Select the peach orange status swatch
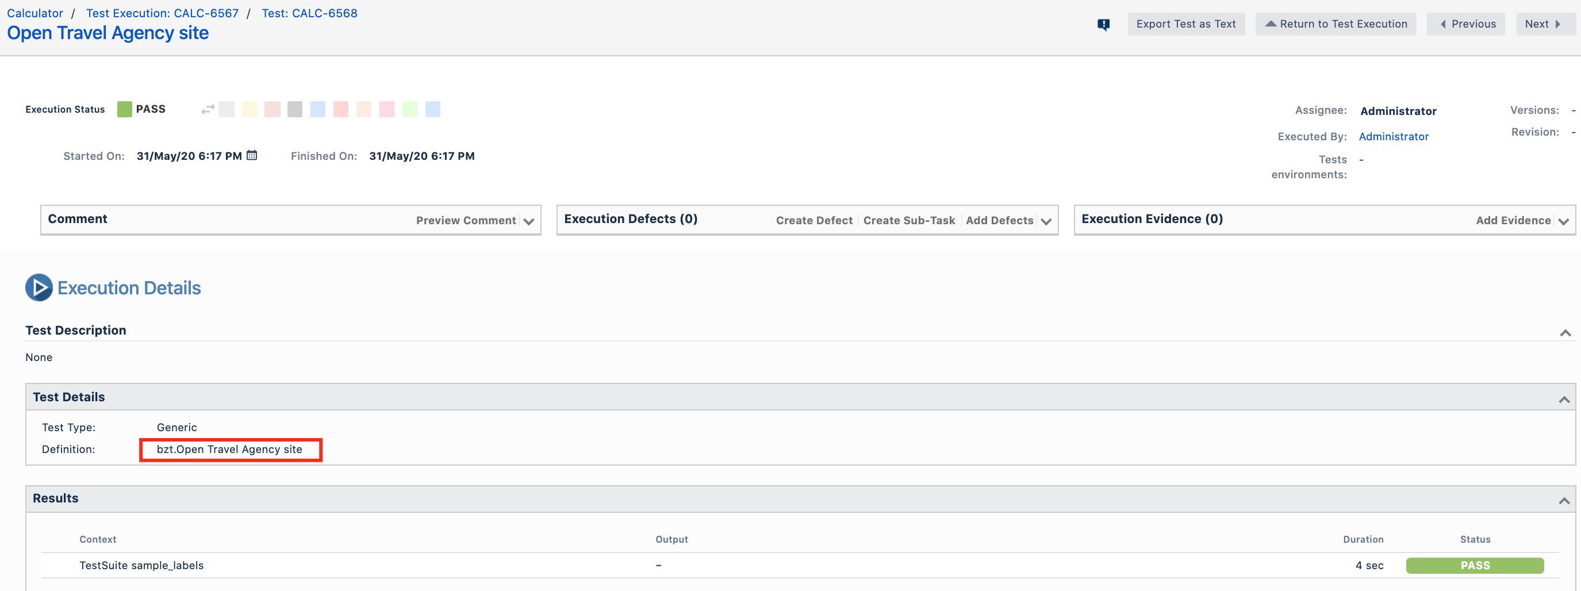The height and width of the screenshot is (591, 1581). point(364,109)
